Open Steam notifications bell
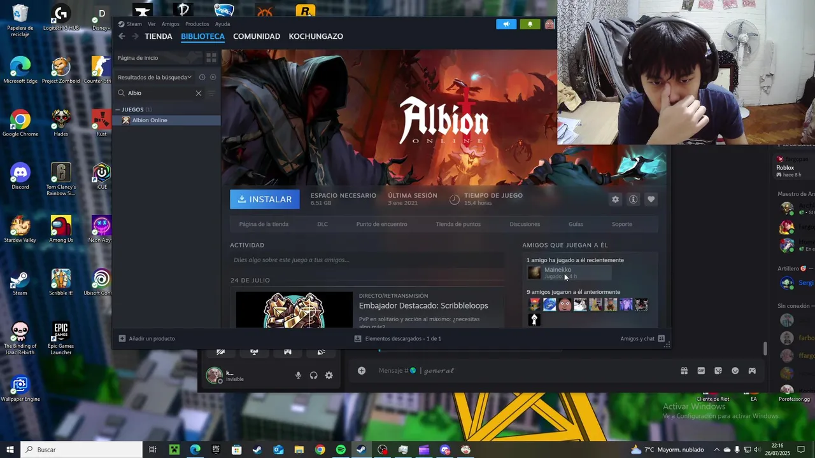Screen dimensions: 815x458 pyautogui.click(x=530, y=24)
